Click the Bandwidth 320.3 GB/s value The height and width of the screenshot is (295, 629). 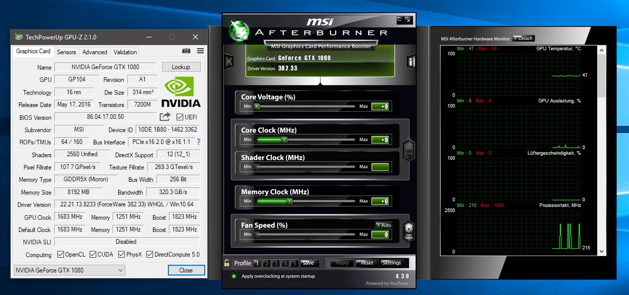coord(173,192)
